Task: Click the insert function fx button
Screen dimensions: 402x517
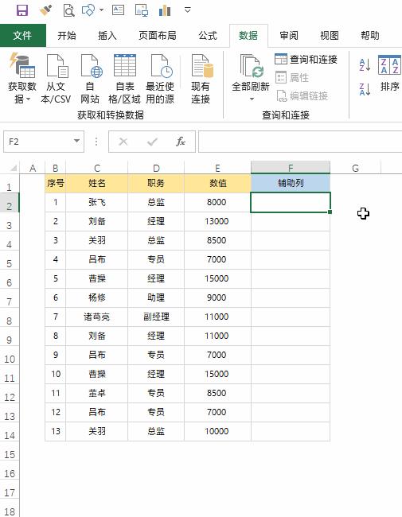Action: (x=181, y=142)
